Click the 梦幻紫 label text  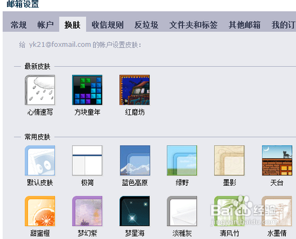point(87,233)
